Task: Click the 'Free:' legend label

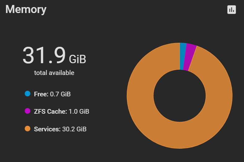Action: tap(41, 94)
